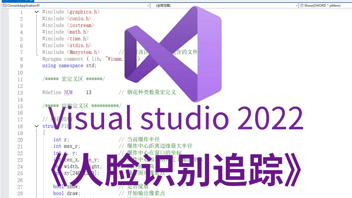Screen dimensions: 352x198
Task: Click the '#include <stdio.h>' code line
Action: click(67, 45)
